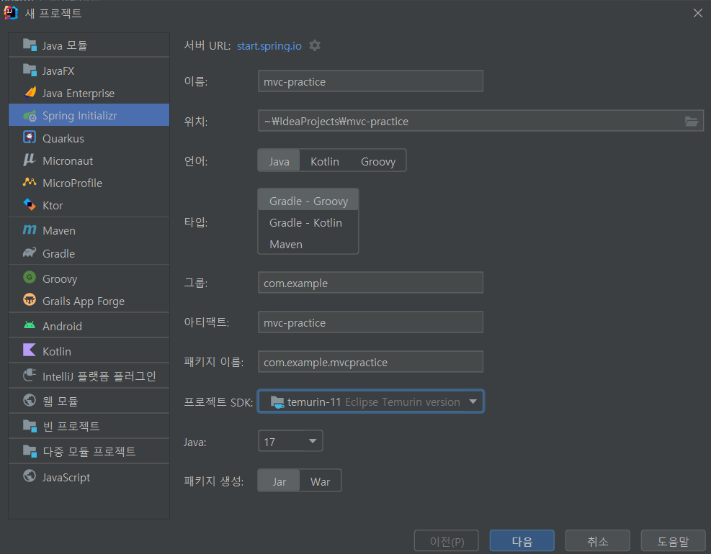Open the start.spring.io link
Image resolution: width=711 pixels, height=554 pixels.
tap(269, 45)
